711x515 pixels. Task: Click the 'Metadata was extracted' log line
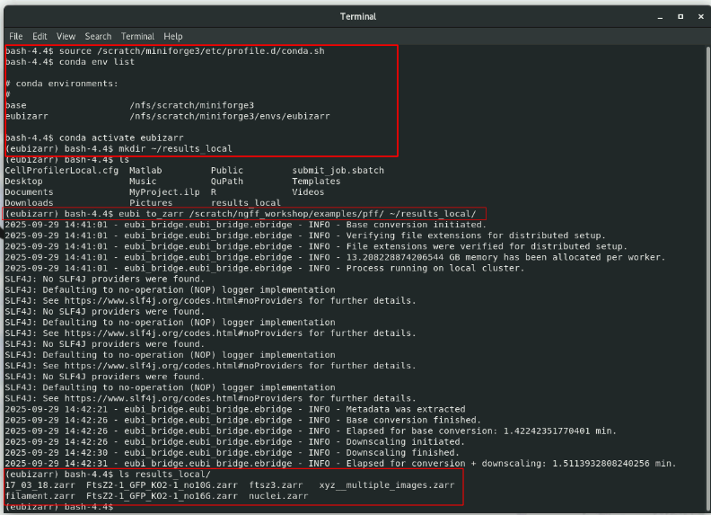pos(235,409)
